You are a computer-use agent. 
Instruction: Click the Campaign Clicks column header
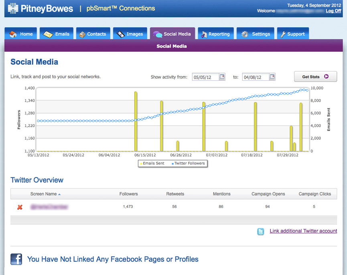click(315, 194)
